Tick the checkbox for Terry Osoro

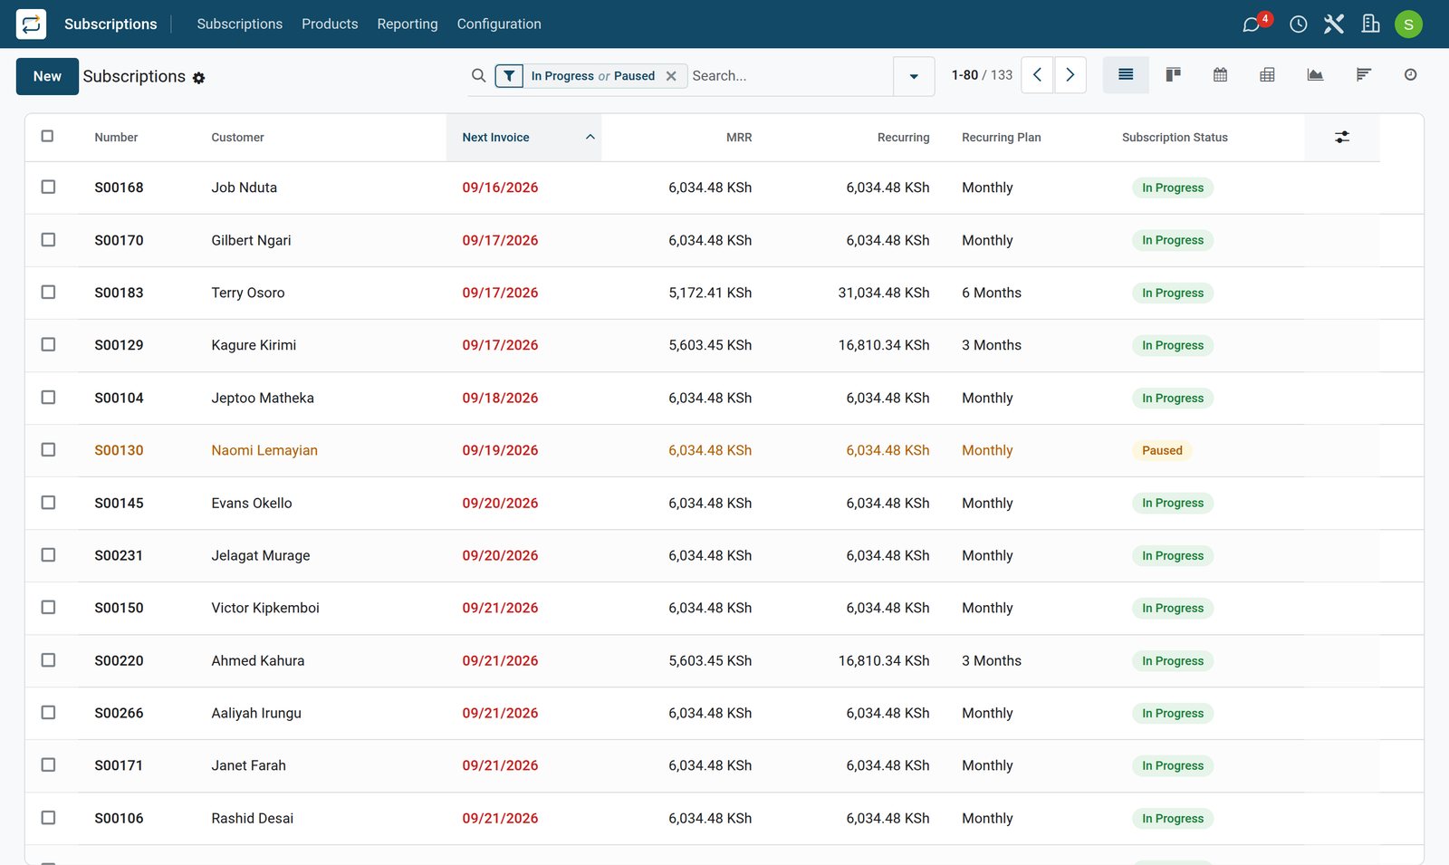48,293
